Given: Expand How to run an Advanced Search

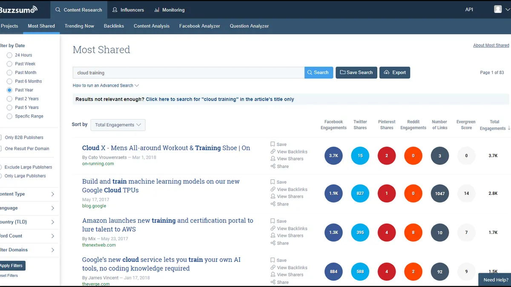Looking at the screenshot, I should click(106, 85).
